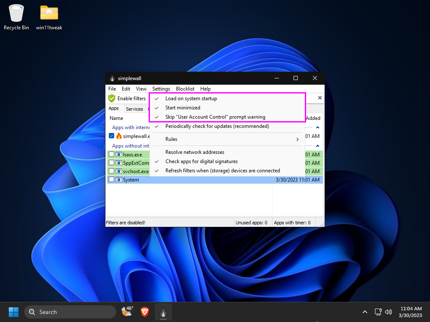Click Apps with timer: 0 in status bar
Screen dimensions: 430x322
[x=292, y=223]
